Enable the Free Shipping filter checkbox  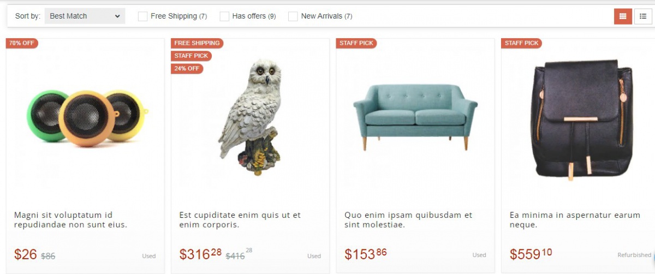click(142, 16)
